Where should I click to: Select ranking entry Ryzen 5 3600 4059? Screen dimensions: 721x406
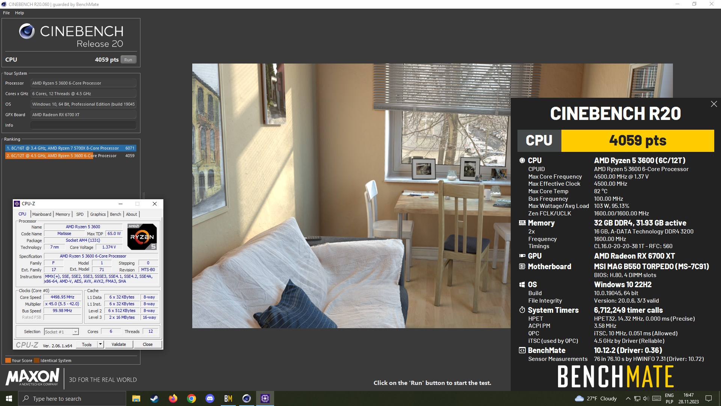pyautogui.click(x=71, y=156)
